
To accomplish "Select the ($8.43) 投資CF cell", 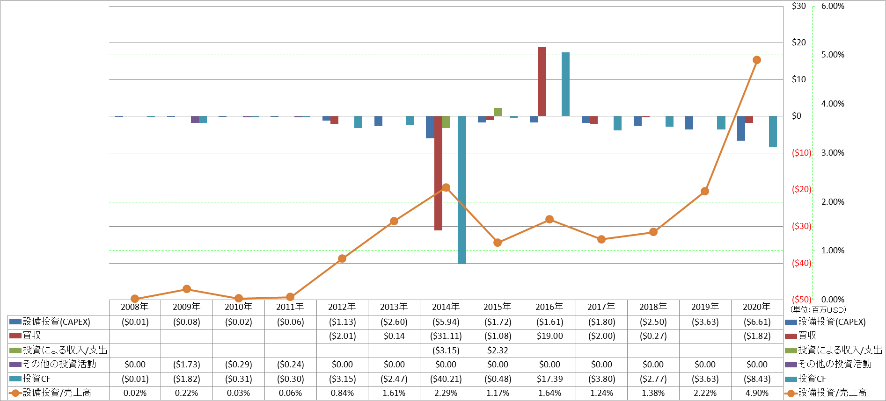I will tap(757, 379).
